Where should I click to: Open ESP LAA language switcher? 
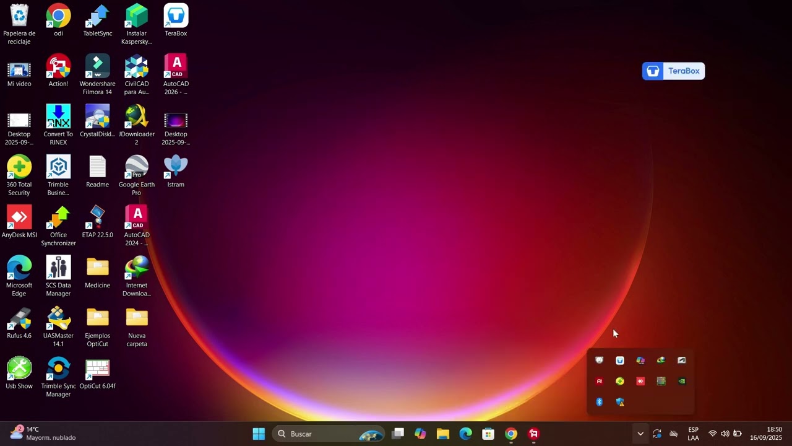(x=693, y=434)
